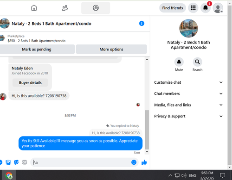The width and height of the screenshot is (232, 180).
Task: Expand Chat members section
Action: click(188, 93)
